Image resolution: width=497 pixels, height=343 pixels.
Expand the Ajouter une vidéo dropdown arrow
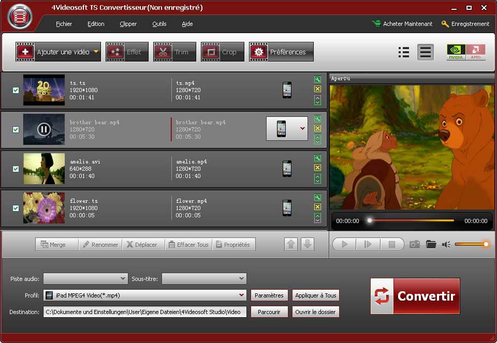coord(96,52)
